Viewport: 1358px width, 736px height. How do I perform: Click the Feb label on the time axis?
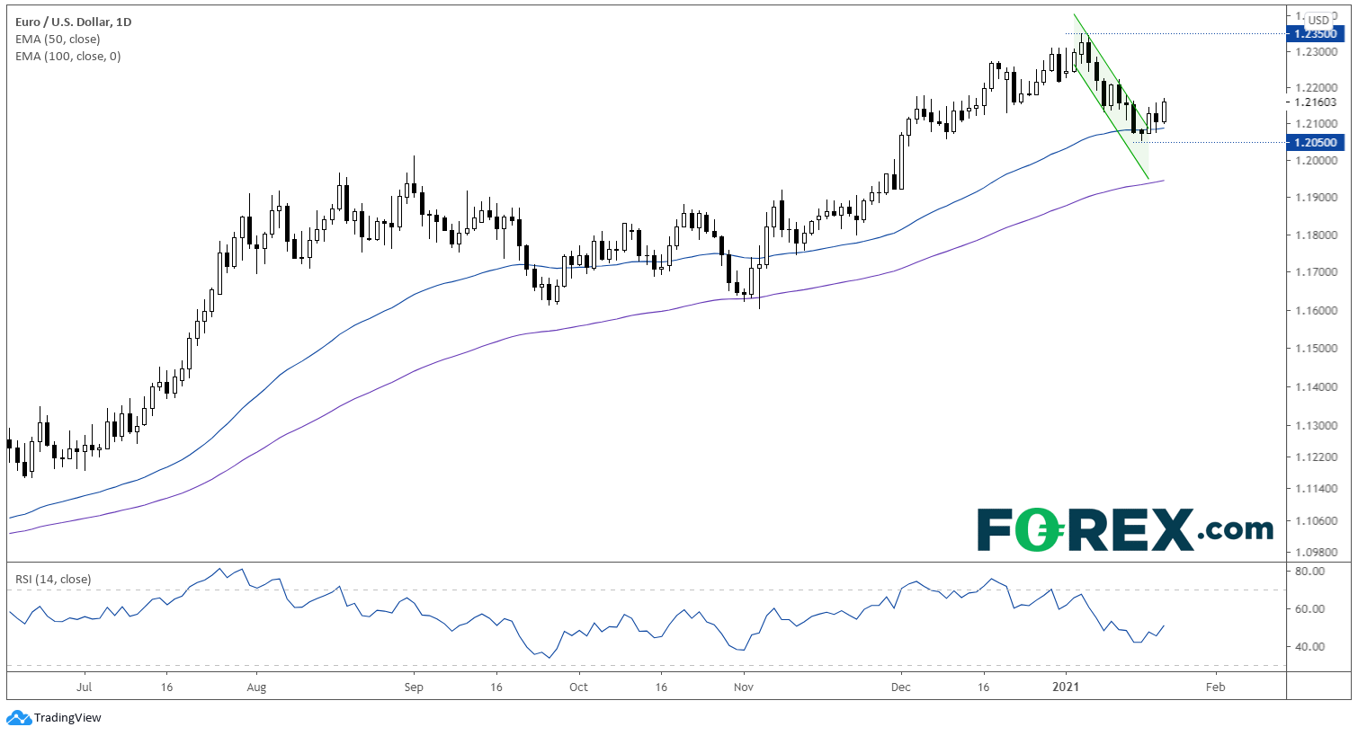click(x=1214, y=687)
